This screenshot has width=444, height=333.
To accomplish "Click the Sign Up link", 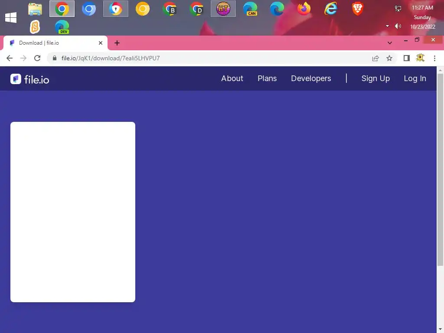I will pos(375,78).
